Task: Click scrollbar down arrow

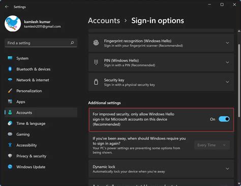Action: (239, 183)
